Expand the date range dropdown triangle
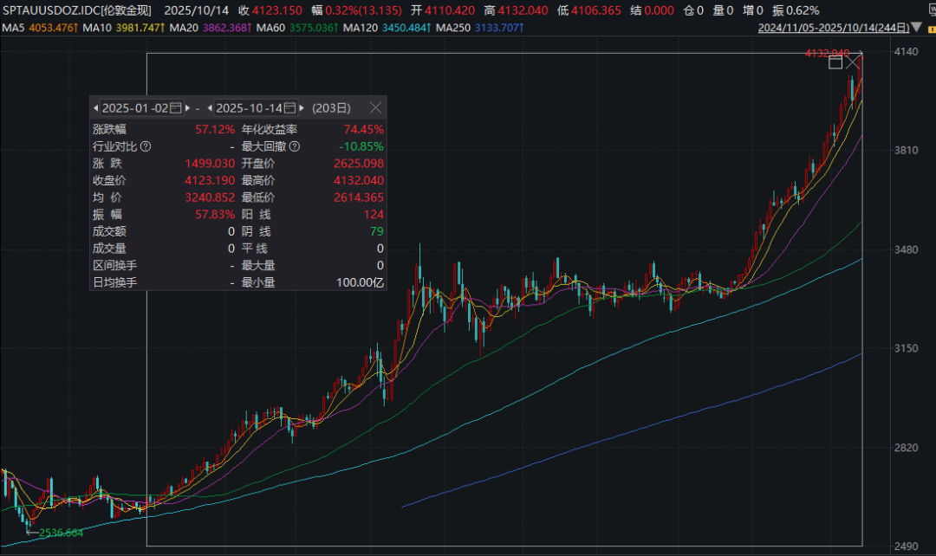The height and width of the screenshot is (556, 936). click(916, 28)
